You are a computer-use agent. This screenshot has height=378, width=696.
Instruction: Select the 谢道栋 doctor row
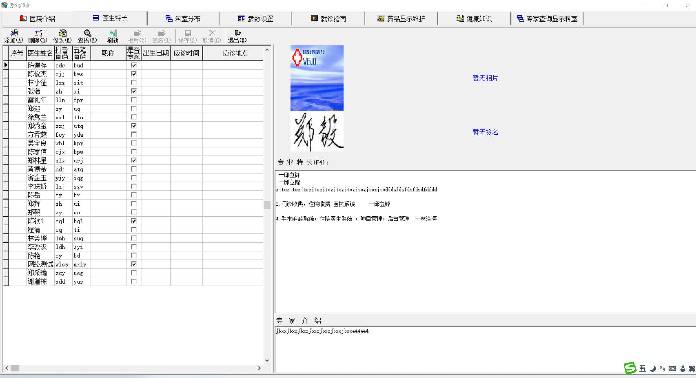[133, 281]
